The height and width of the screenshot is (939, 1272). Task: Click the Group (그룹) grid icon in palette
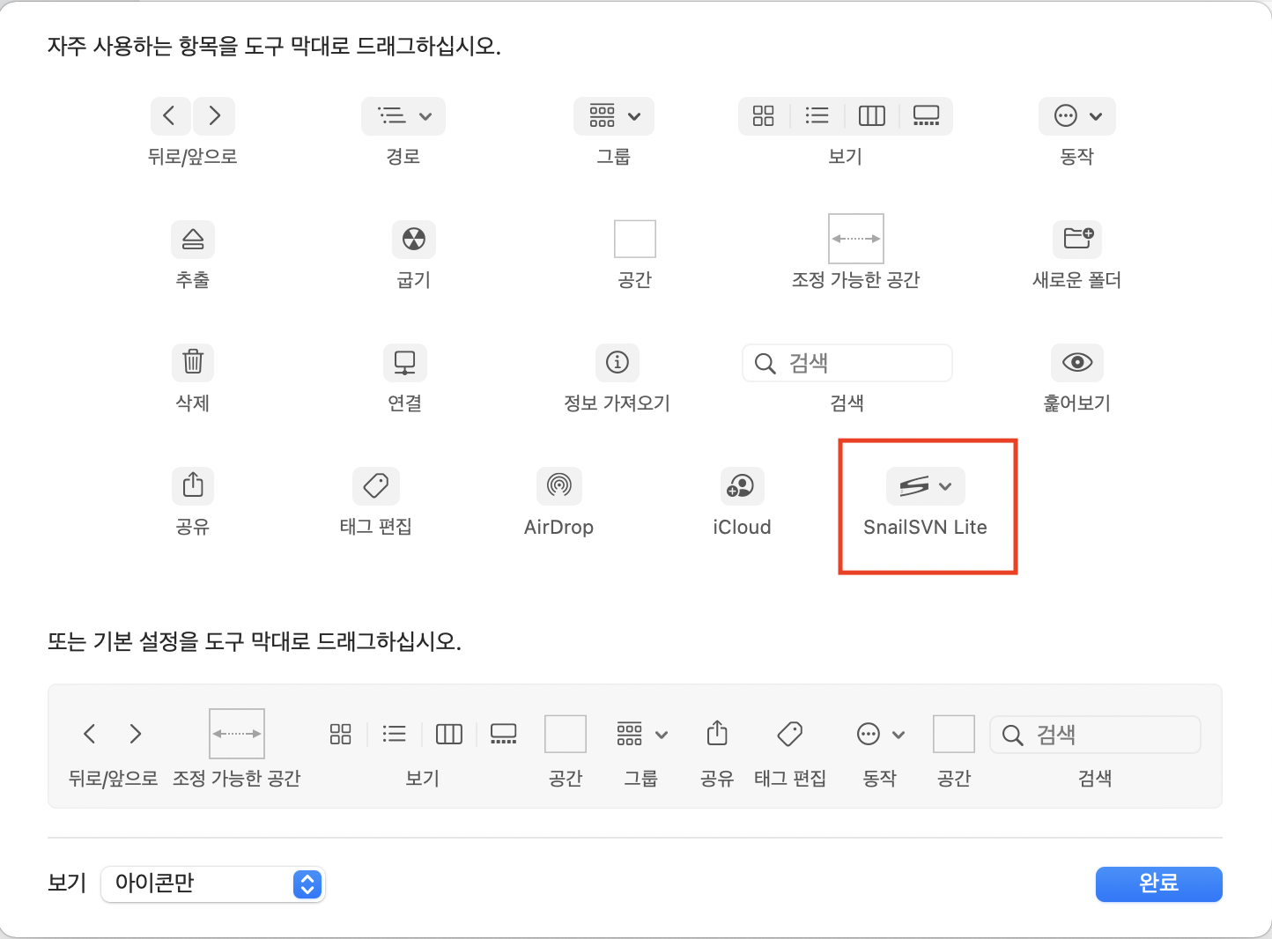[603, 116]
